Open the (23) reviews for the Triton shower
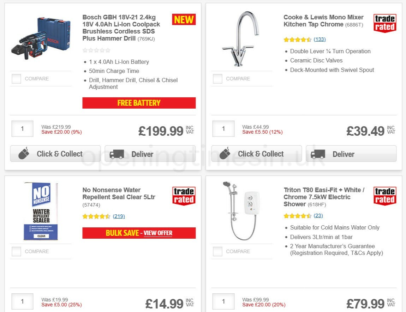The width and height of the screenshot is (406, 312). pyautogui.click(x=317, y=215)
